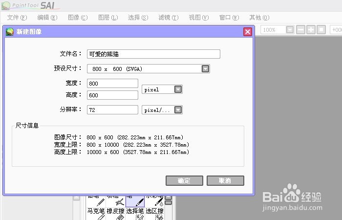Screen dimensions: 342x220
Task: Open the 图层(L) menu
Action: pyautogui.click(x=108, y=18)
